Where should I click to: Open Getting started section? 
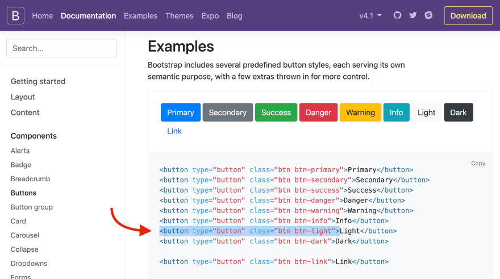[x=38, y=81]
